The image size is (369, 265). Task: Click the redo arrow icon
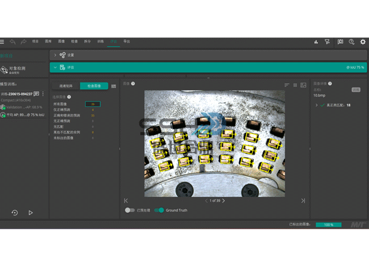coord(23,42)
